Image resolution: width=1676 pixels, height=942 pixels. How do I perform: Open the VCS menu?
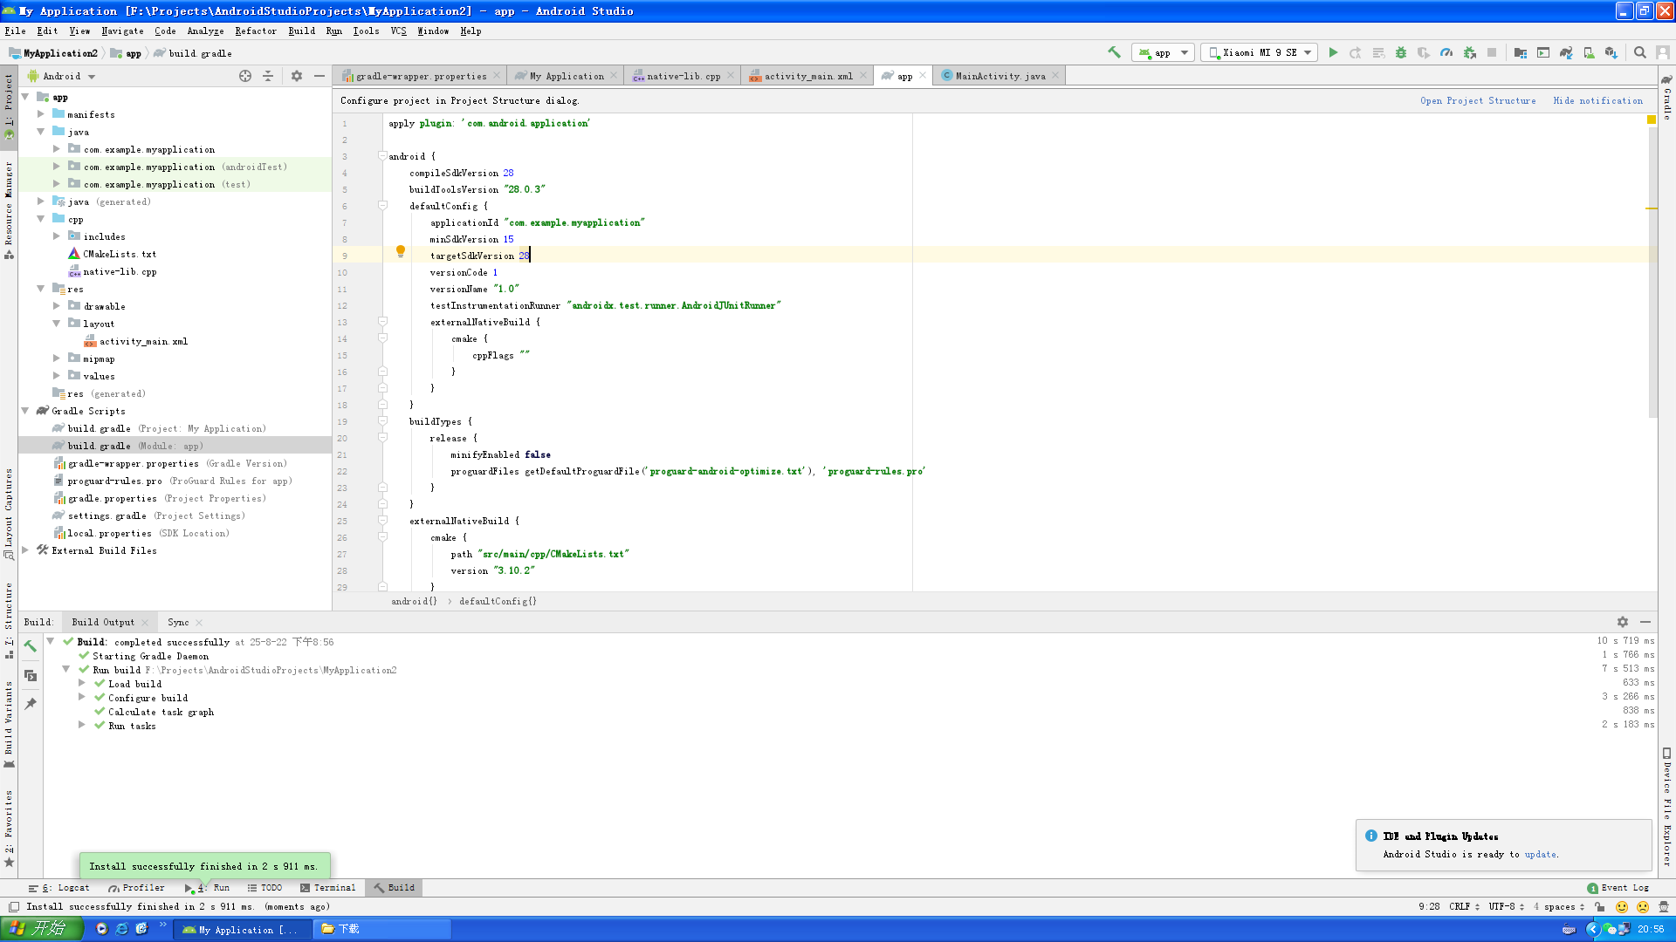point(398,31)
